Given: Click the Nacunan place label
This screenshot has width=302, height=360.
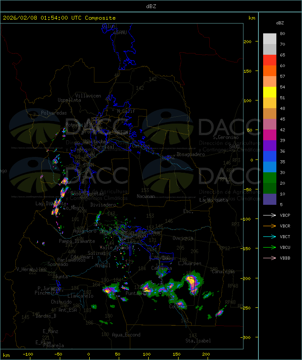Looking at the screenshot, I should point(146,196).
